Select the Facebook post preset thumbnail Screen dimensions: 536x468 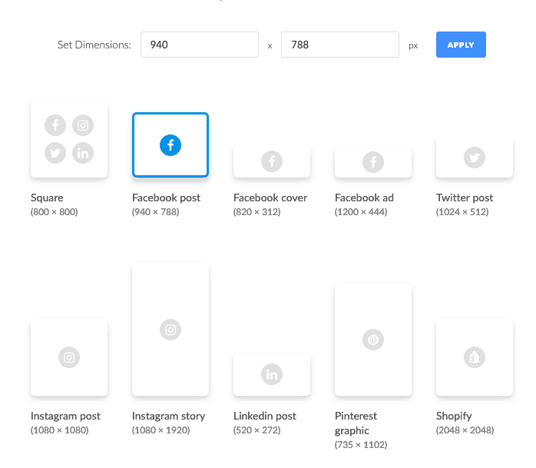170,144
